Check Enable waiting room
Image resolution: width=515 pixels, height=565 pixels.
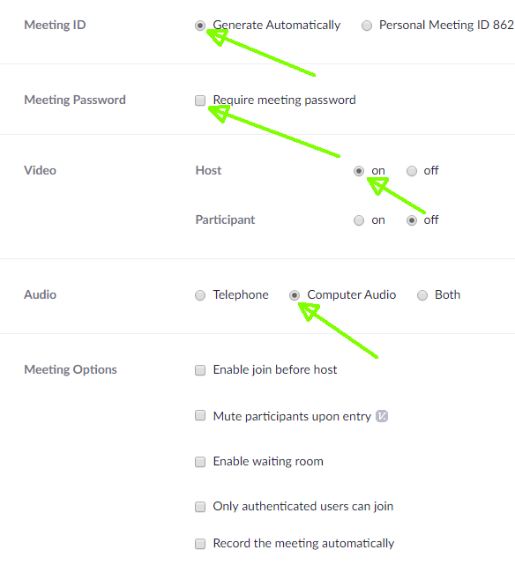point(200,462)
